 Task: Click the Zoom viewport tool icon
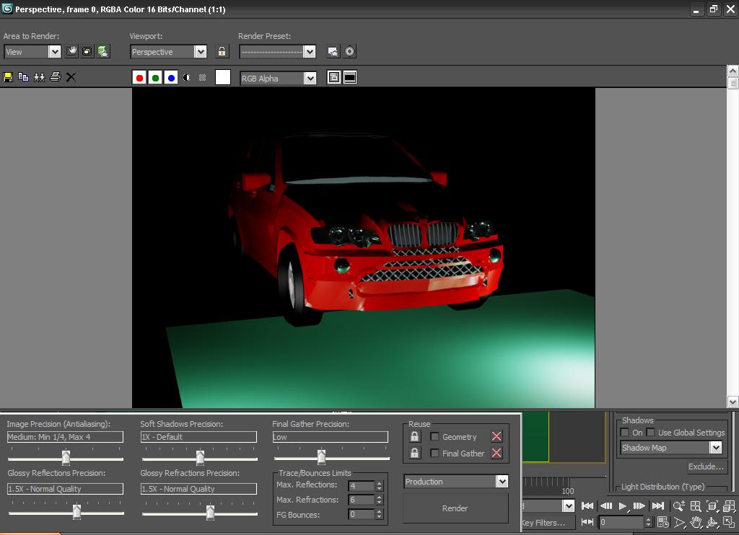point(678,506)
